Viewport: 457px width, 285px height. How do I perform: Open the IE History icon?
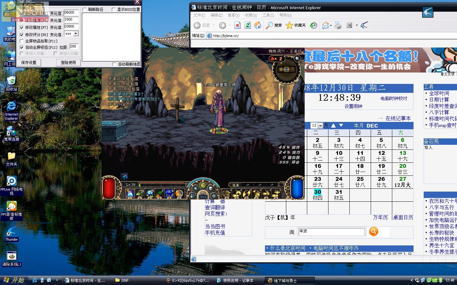coord(313,25)
